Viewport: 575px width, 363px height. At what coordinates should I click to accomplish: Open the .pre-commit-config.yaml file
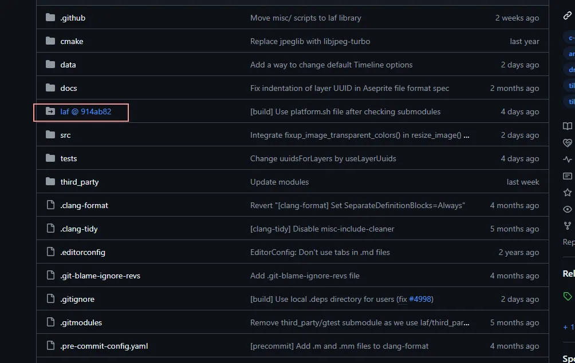tap(104, 346)
